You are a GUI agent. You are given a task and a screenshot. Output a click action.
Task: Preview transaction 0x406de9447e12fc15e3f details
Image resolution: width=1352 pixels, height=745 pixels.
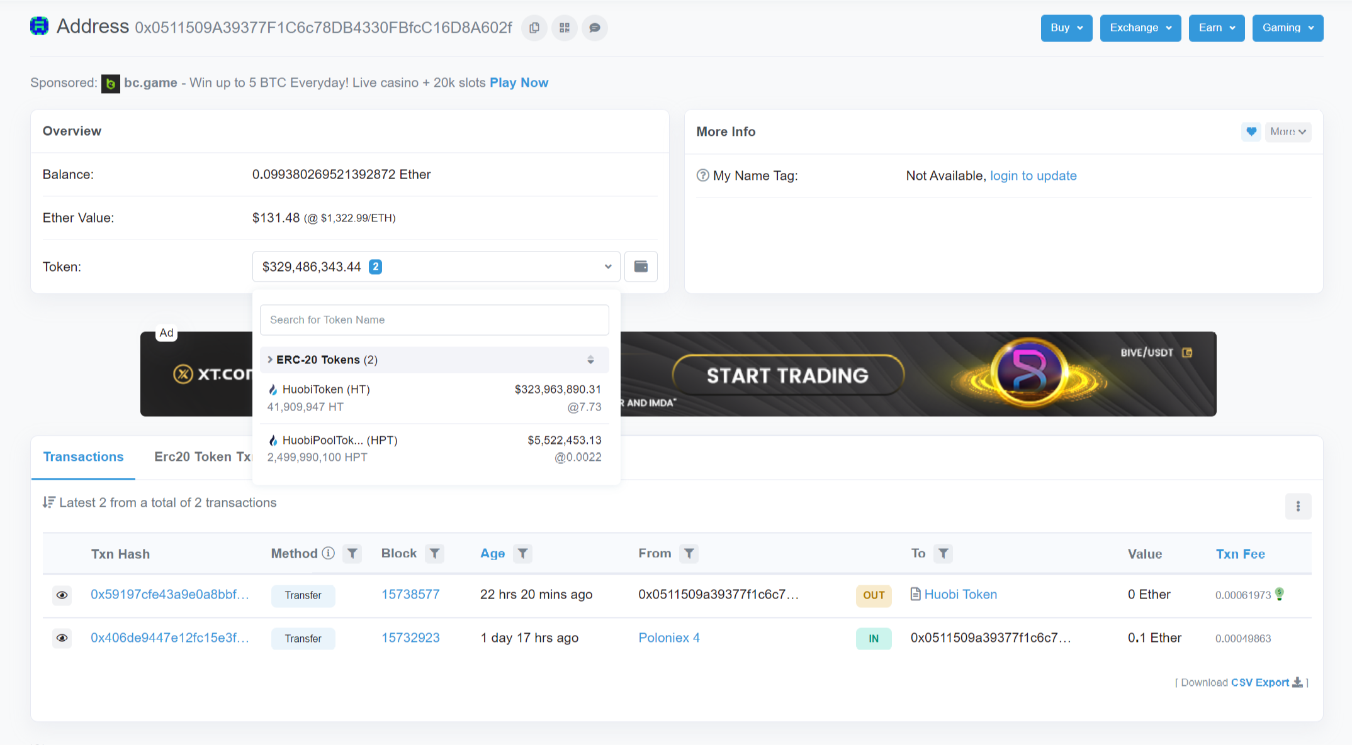(62, 638)
